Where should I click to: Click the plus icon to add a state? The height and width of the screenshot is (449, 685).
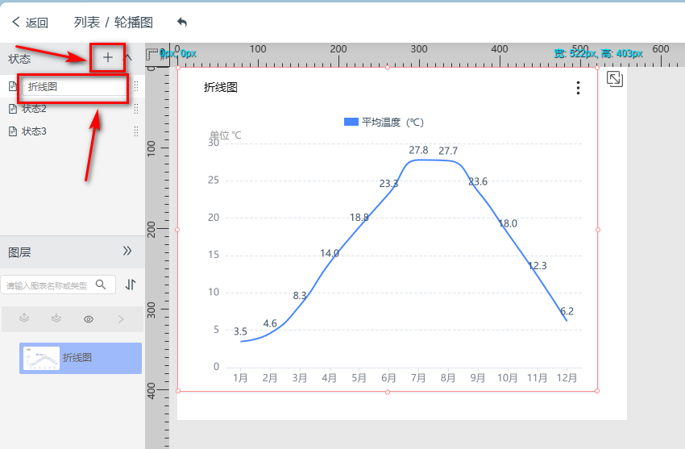pyautogui.click(x=108, y=58)
